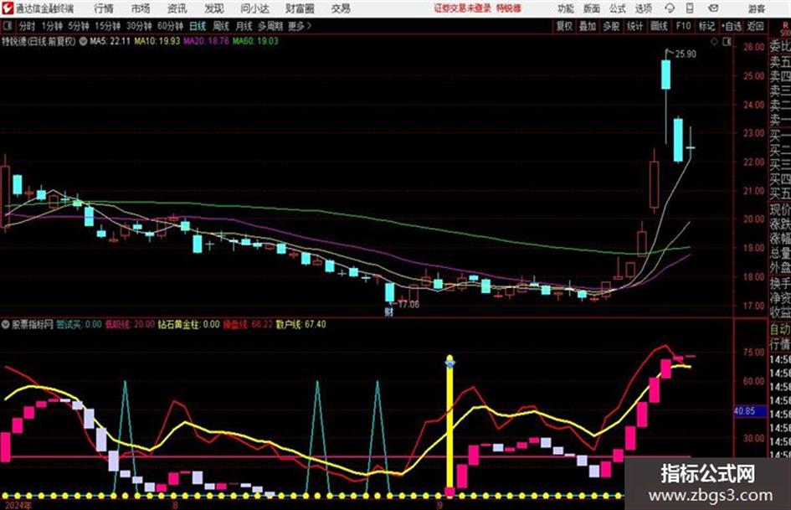The width and height of the screenshot is (791, 510).
Task: Toggle the right side panel icon
Action: (727, 42)
